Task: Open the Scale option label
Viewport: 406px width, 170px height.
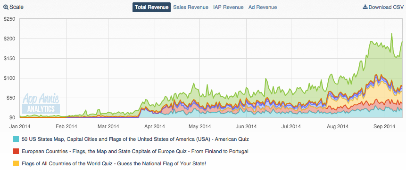Action: point(17,7)
